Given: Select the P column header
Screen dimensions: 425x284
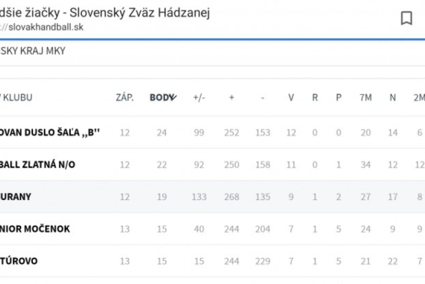Looking at the screenshot, I should click(338, 98).
